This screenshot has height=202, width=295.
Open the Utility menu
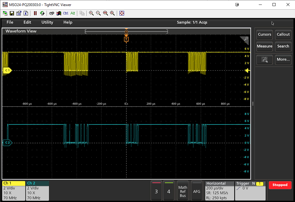(47, 22)
